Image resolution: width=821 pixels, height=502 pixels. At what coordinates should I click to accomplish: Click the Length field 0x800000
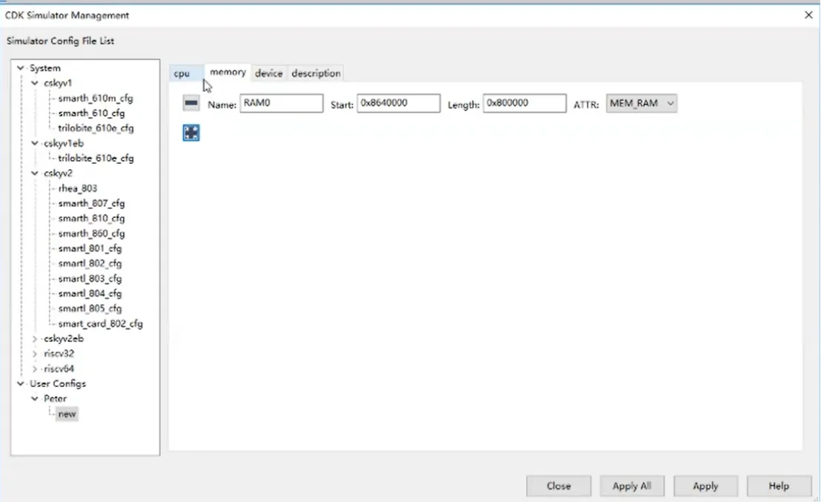pyautogui.click(x=525, y=103)
